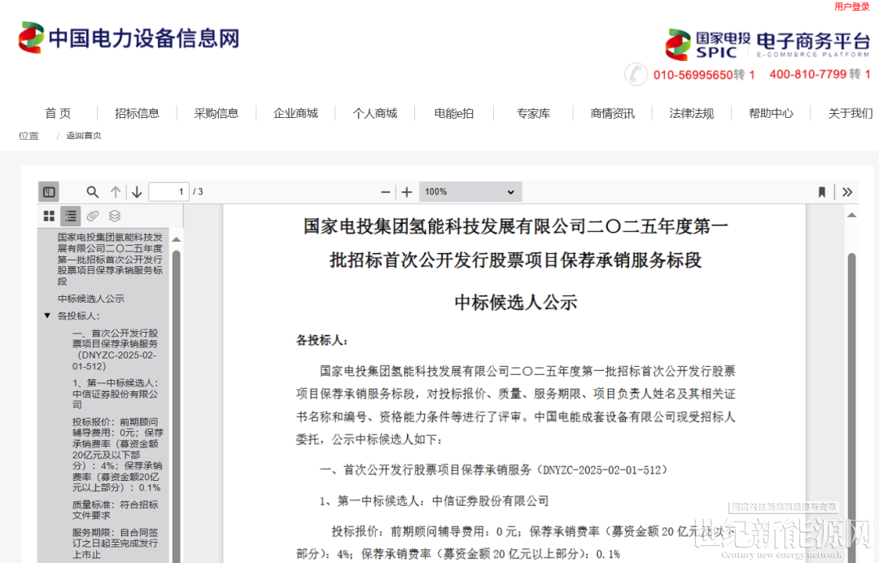The height and width of the screenshot is (563, 879).
Task: Click the document vertical scrollbar thumb
Action: coord(851,408)
